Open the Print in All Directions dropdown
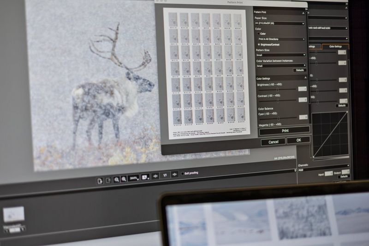This screenshot has width=369, height=246. click(x=281, y=39)
